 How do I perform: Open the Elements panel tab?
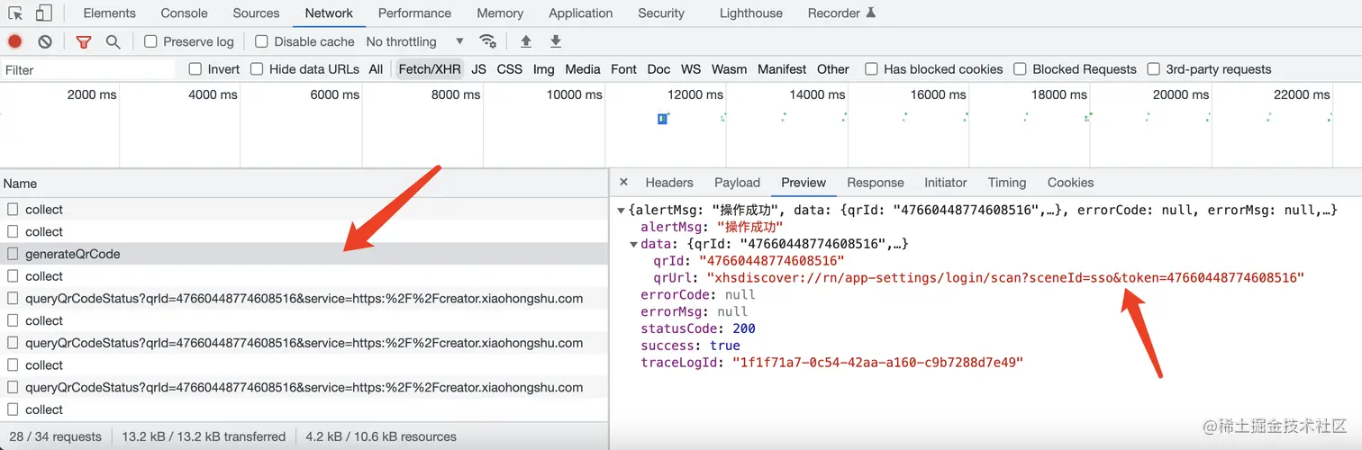tap(109, 13)
